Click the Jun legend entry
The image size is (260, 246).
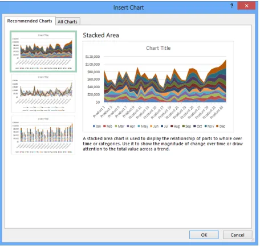[x=155, y=126]
